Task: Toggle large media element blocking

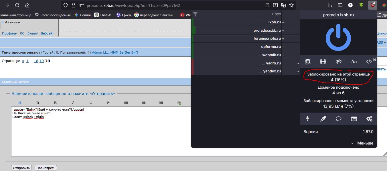Action: coord(323,62)
